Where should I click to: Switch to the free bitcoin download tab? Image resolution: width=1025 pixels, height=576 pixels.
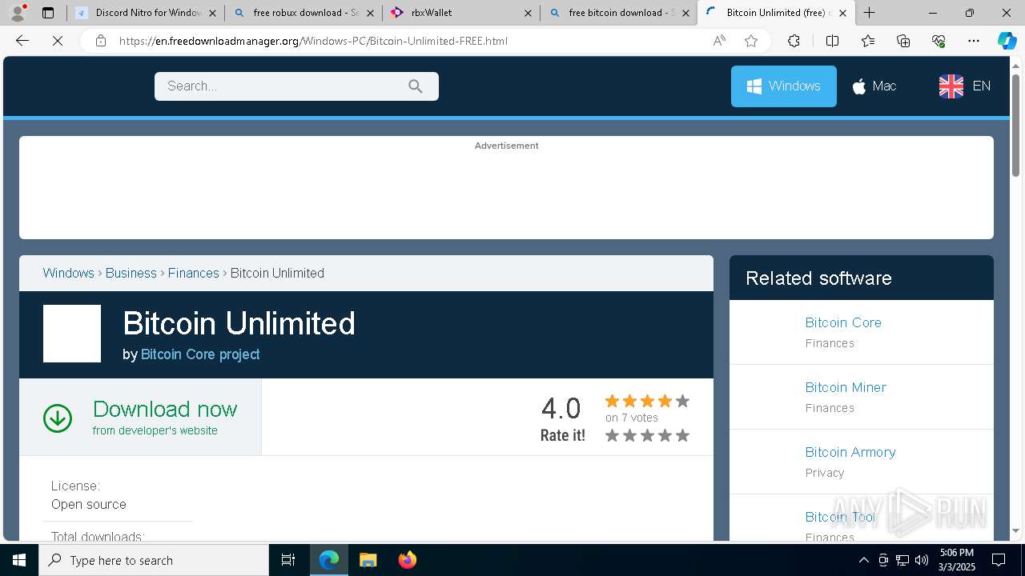[618, 13]
